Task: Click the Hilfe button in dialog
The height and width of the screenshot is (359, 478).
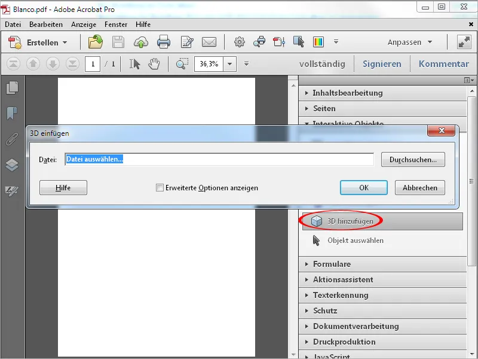Action: coord(63,187)
